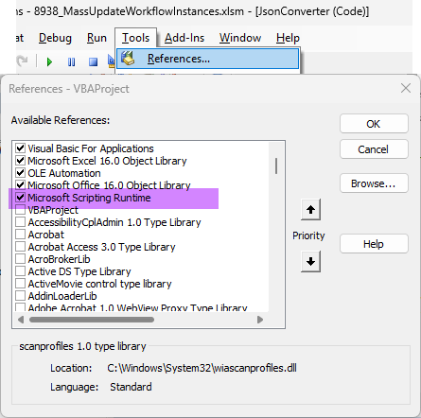Open the Debug menu
The width and height of the screenshot is (421, 418).
[55, 38]
